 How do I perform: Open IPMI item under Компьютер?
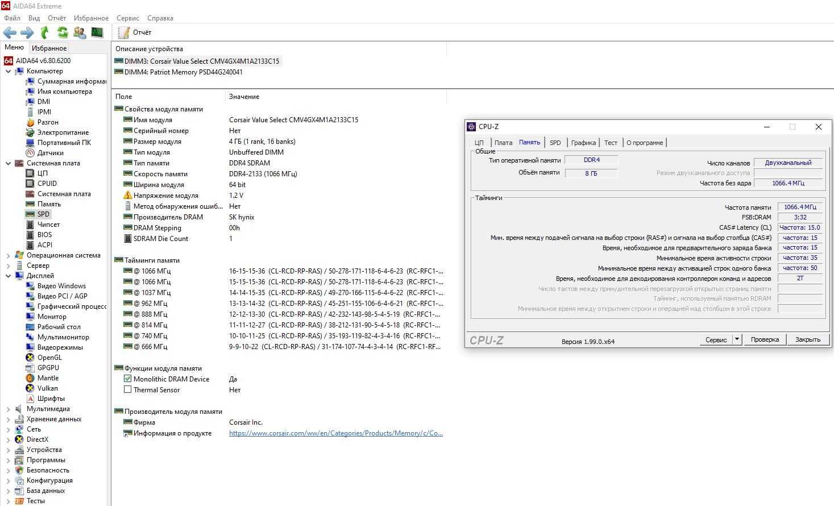click(44, 112)
